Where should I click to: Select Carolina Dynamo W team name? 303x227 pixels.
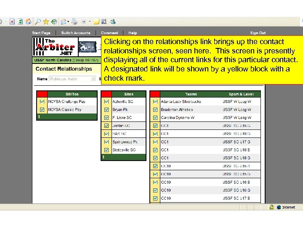[178, 118]
